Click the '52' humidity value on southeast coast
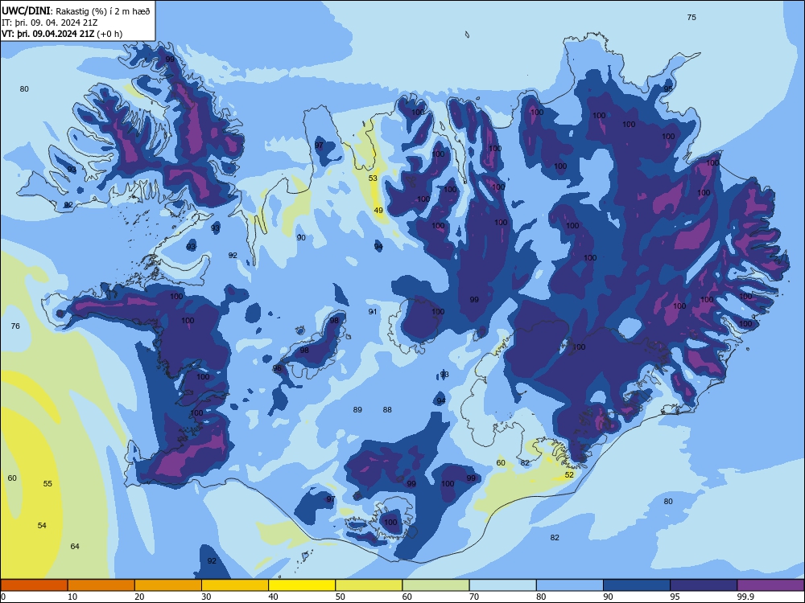This screenshot has width=805, height=603. (569, 475)
